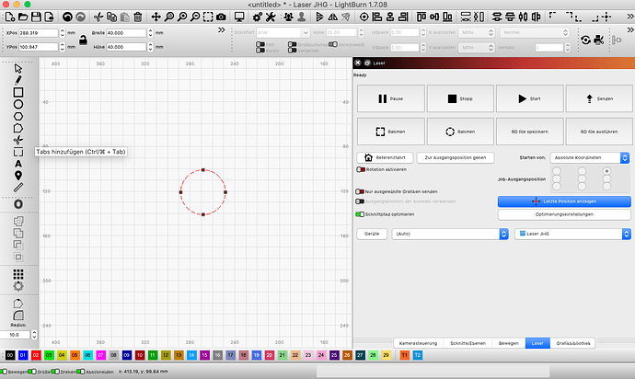Screen dimensions: 635x379
Task: Select the top-left job origin radio button
Action: click(x=557, y=171)
